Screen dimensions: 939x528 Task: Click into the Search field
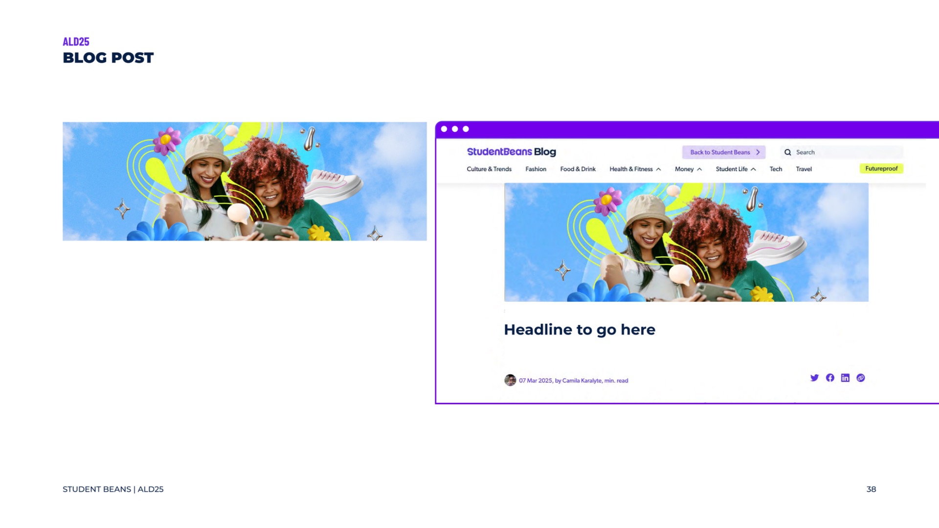pos(846,153)
